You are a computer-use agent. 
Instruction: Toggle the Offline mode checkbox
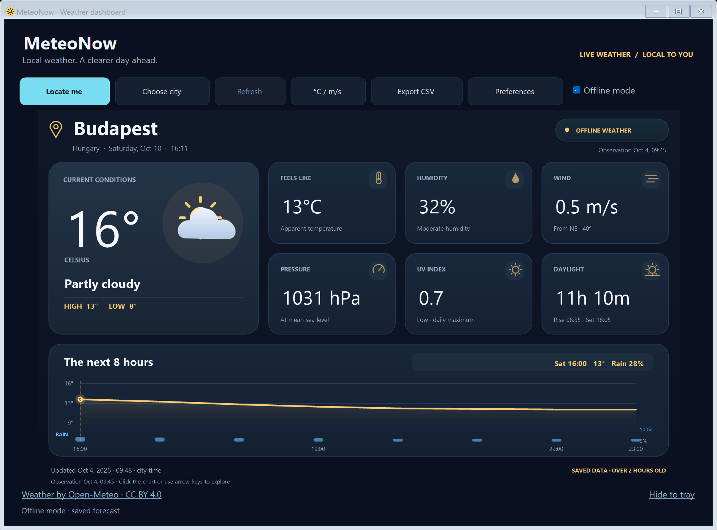click(577, 90)
